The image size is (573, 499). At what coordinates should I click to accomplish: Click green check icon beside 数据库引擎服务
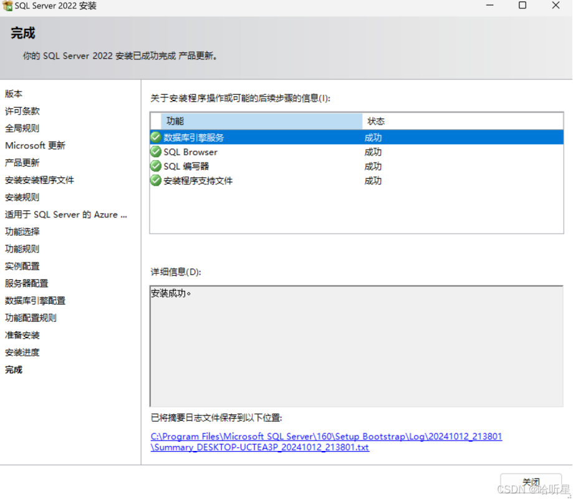pyautogui.click(x=156, y=137)
